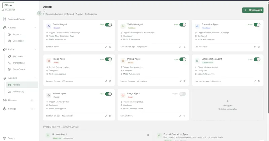Image resolution: width=269 pixels, height=141 pixels.
Task: Collapse the Automate section chevron
Action: 35,78
